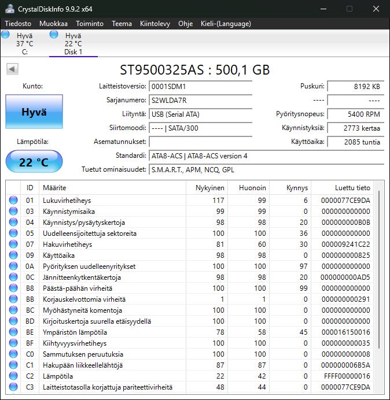Click the Käyttöaika value 2085 tuntia
Viewport: 390px width, 400px height.
tap(355, 142)
